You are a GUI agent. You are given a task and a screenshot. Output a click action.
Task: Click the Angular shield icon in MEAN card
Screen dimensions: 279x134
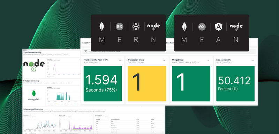point(218,26)
